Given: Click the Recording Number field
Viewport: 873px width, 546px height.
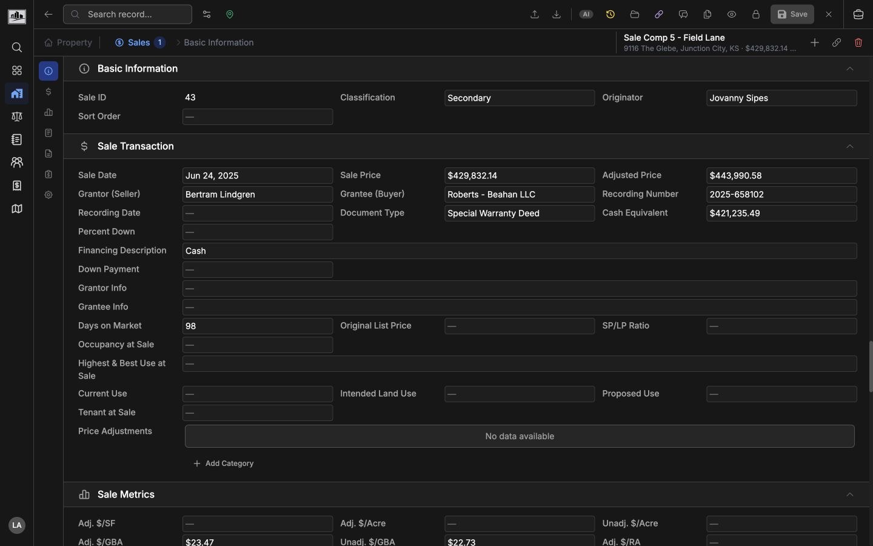Looking at the screenshot, I should pyautogui.click(x=782, y=195).
